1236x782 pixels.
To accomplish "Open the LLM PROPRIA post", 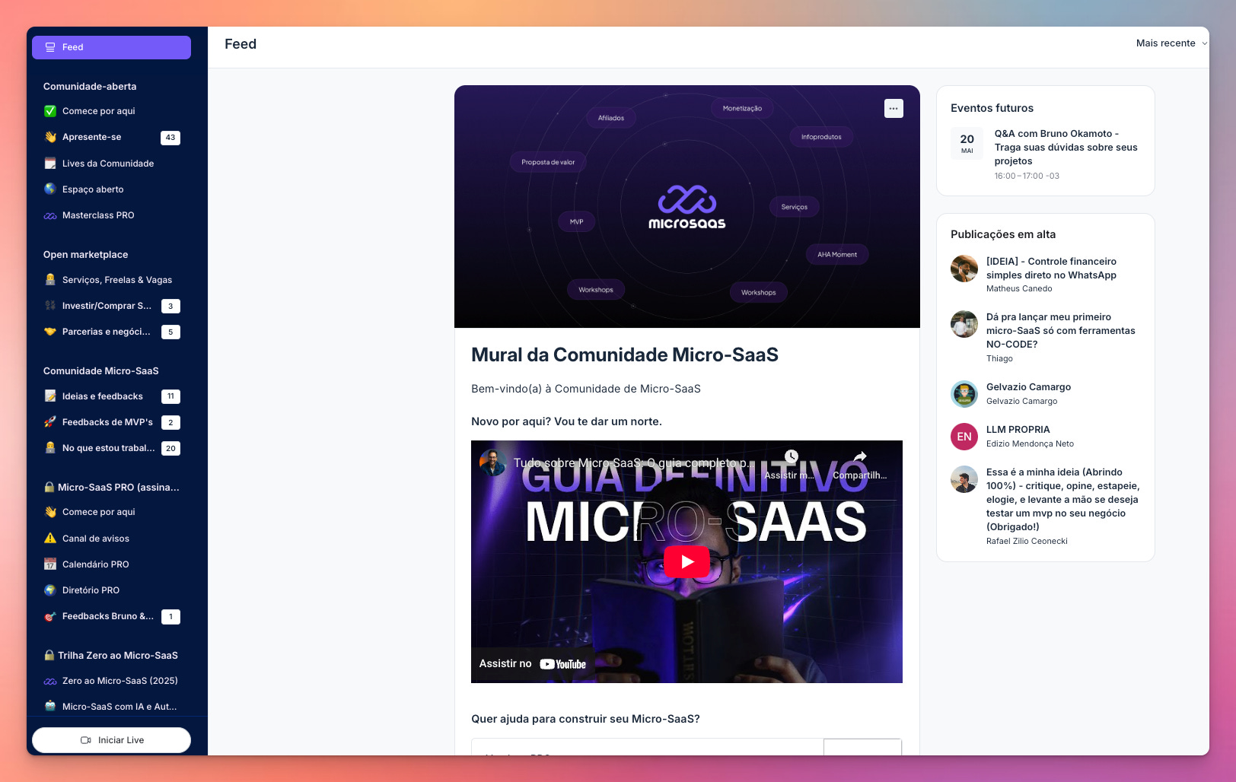I will (x=1018, y=430).
